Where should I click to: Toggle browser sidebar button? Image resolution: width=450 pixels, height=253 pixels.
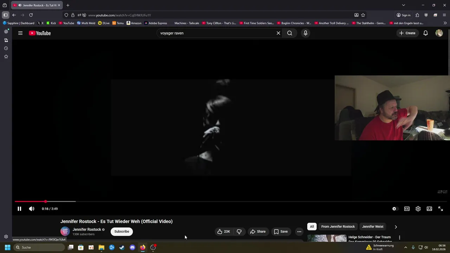tap(6, 15)
